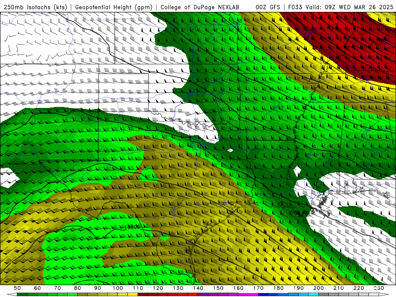Click the legend value 170
This screenshot has width=396, height=297.
(x=258, y=288)
